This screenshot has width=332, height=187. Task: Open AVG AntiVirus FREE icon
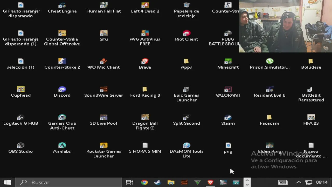click(145, 38)
